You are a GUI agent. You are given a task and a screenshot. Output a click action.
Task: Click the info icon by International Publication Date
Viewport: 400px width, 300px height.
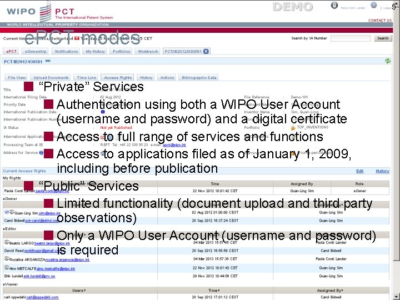(103, 112)
